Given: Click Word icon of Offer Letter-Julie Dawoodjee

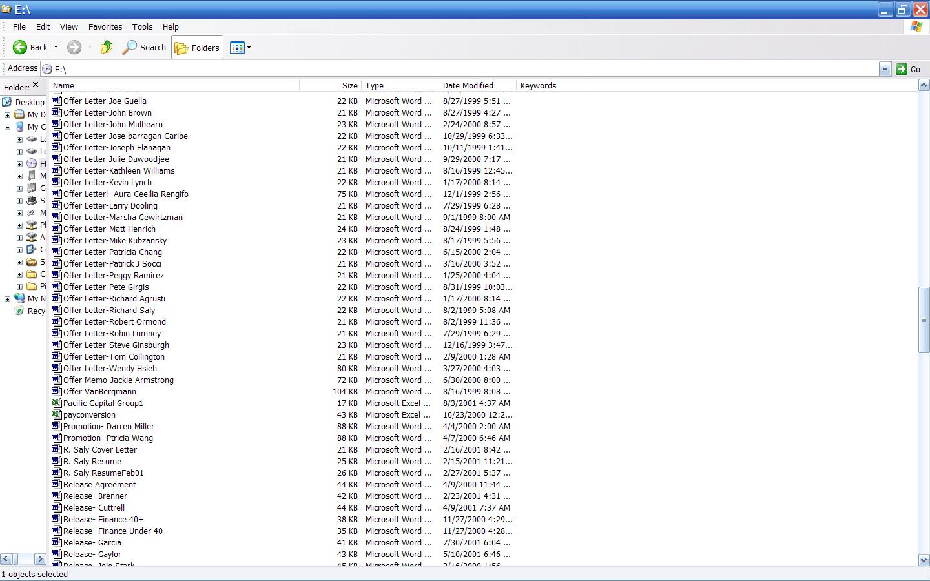Looking at the screenshot, I should (57, 159).
